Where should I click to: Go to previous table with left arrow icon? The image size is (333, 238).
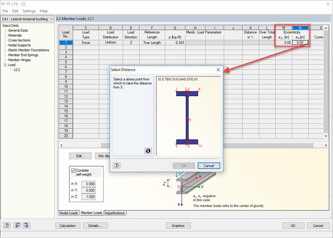click(x=17, y=225)
